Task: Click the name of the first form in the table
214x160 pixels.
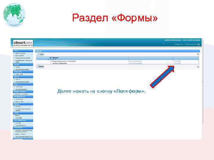Action: click(x=64, y=61)
